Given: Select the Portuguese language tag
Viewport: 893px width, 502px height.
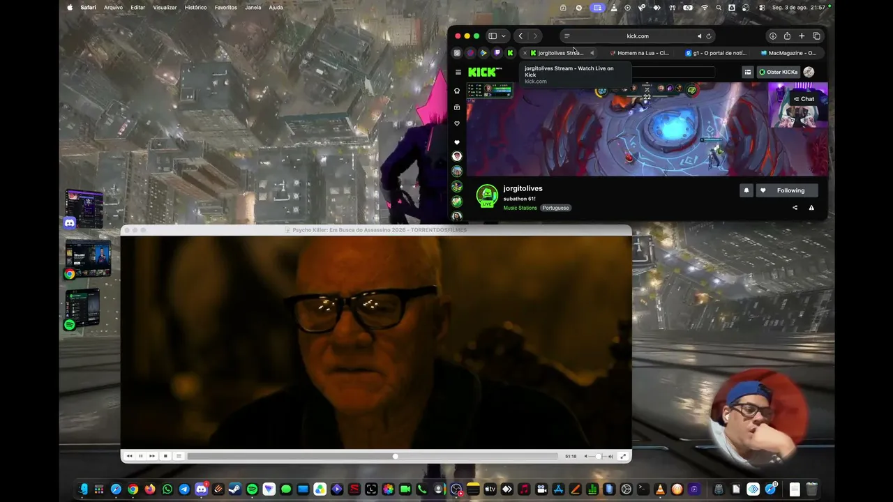Looking at the screenshot, I should click(556, 208).
